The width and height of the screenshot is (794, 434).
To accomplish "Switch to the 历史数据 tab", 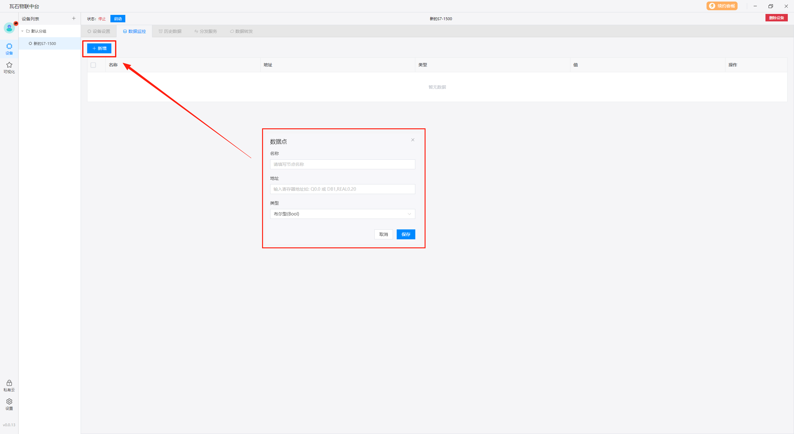I will coord(170,31).
